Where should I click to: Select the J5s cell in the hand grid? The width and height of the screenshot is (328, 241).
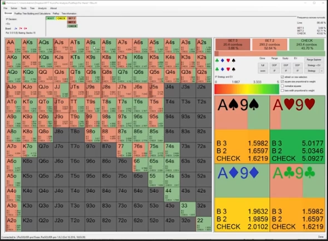[x=156, y=90]
